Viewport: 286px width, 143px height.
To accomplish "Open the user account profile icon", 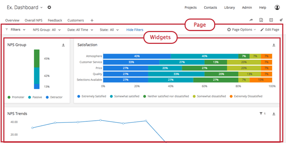I will (x=277, y=7).
